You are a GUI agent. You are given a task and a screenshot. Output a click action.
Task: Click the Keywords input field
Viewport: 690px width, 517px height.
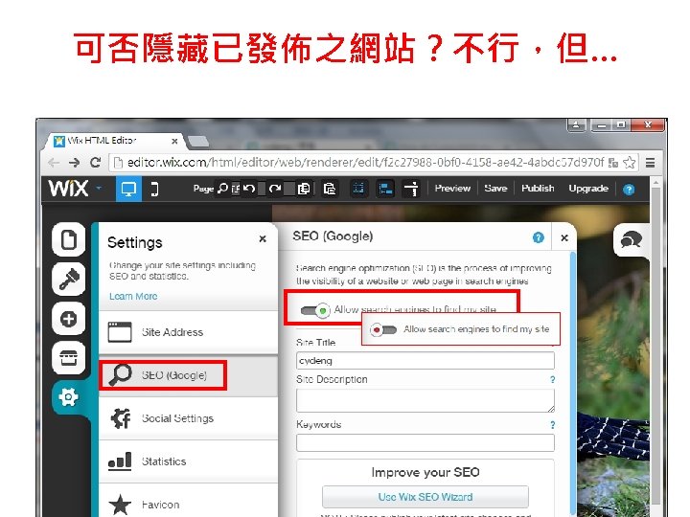pyautogui.click(x=425, y=442)
